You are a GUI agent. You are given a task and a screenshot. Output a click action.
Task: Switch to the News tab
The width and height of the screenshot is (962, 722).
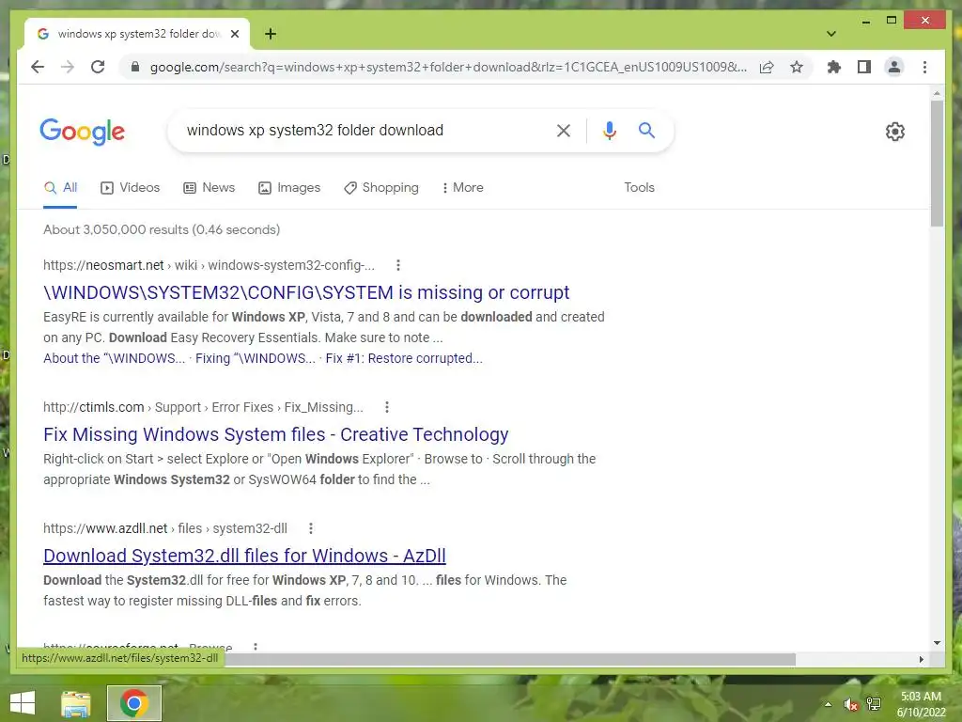point(209,188)
